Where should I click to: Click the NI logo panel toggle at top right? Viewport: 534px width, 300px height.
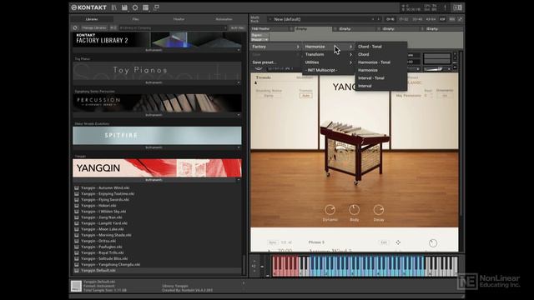point(457,7)
